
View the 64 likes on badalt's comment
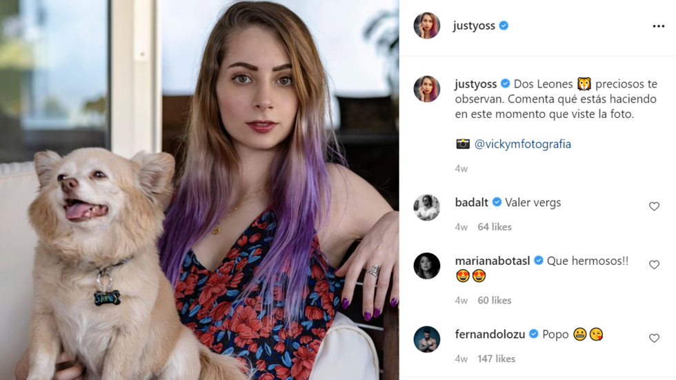click(495, 227)
